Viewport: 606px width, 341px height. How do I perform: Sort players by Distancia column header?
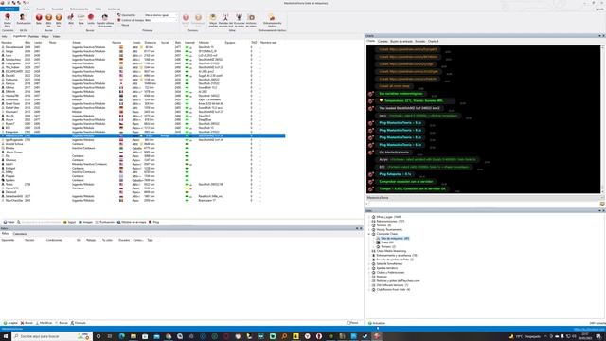[151, 42]
